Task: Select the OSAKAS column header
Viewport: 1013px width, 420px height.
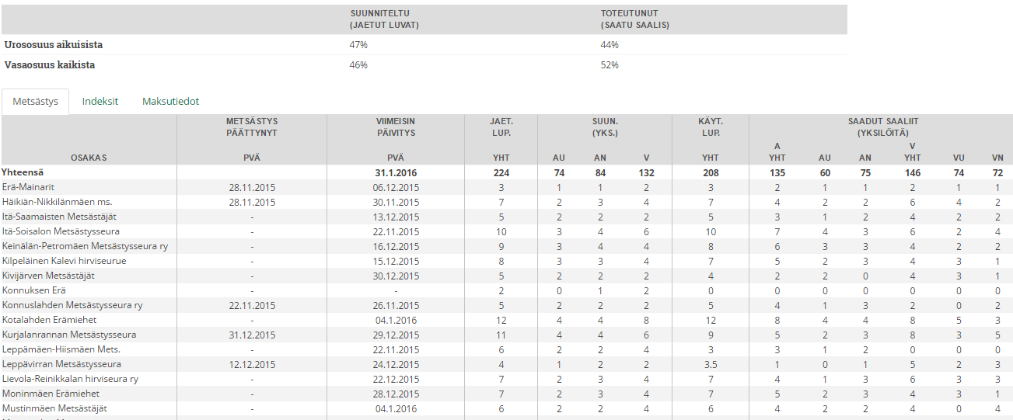Action: pyautogui.click(x=89, y=158)
